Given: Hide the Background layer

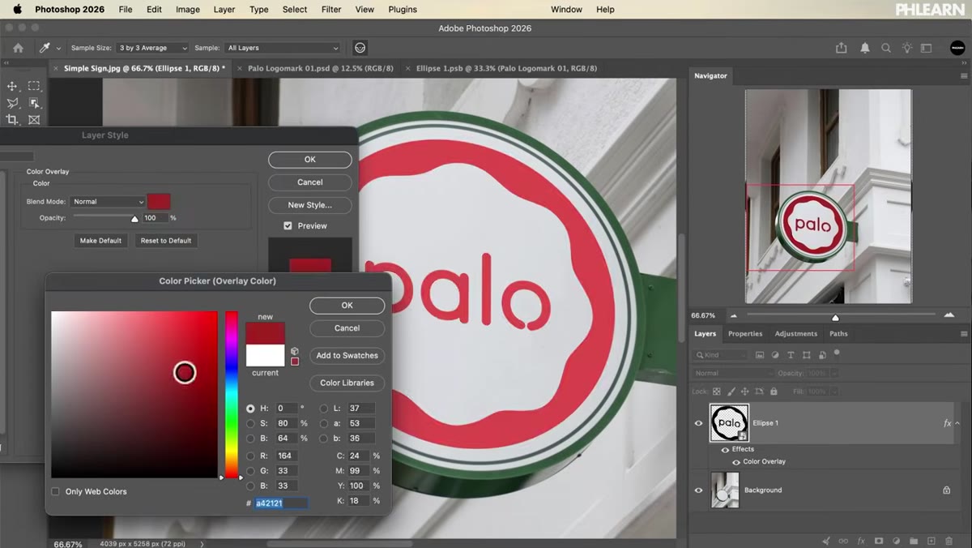Looking at the screenshot, I should (x=698, y=490).
